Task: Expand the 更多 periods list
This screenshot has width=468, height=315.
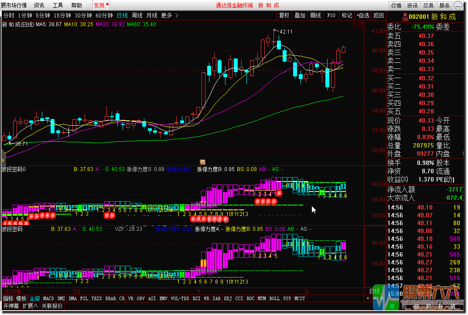Action: [x=170, y=15]
